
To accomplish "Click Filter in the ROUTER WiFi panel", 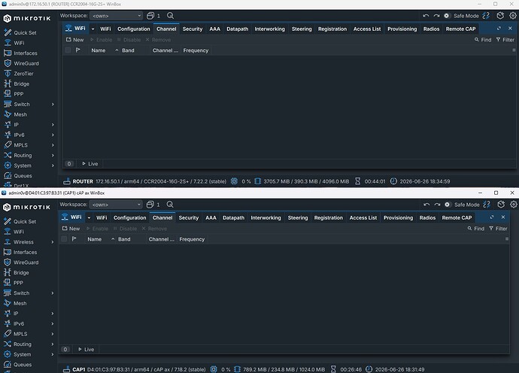I will click(x=505, y=40).
